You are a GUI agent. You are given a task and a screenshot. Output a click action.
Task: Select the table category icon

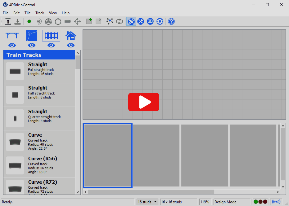point(12,36)
